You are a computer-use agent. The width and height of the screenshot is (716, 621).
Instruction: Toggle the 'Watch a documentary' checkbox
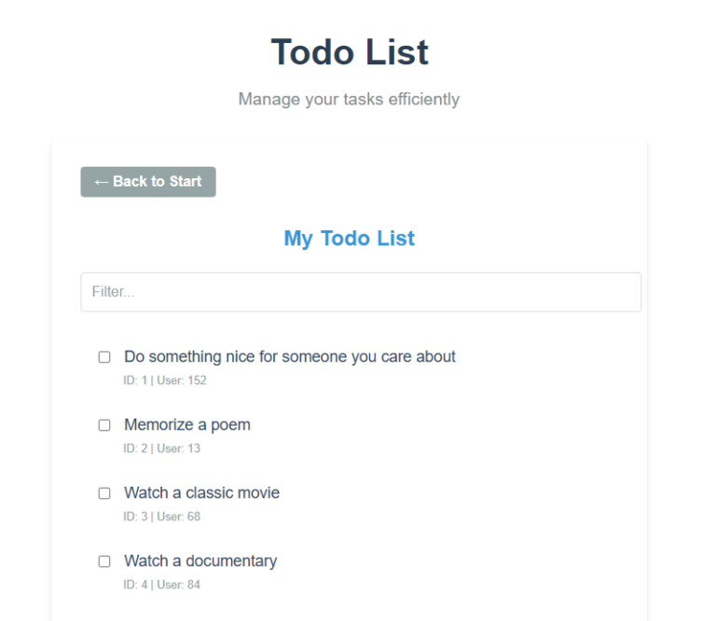[x=104, y=561]
